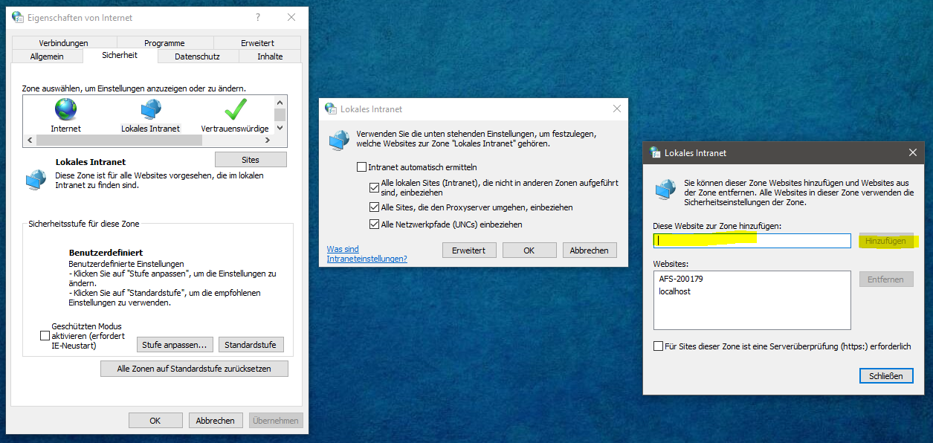Image resolution: width=933 pixels, height=443 pixels.
Task: Select the Lokales Intranet zone icon
Action: pyautogui.click(x=151, y=110)
